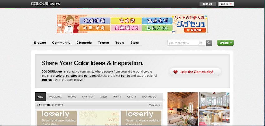Viewport: 265px width, 126px height.
Task: Open the third loverly blog post thumbnail
Action: click(141, 118)
